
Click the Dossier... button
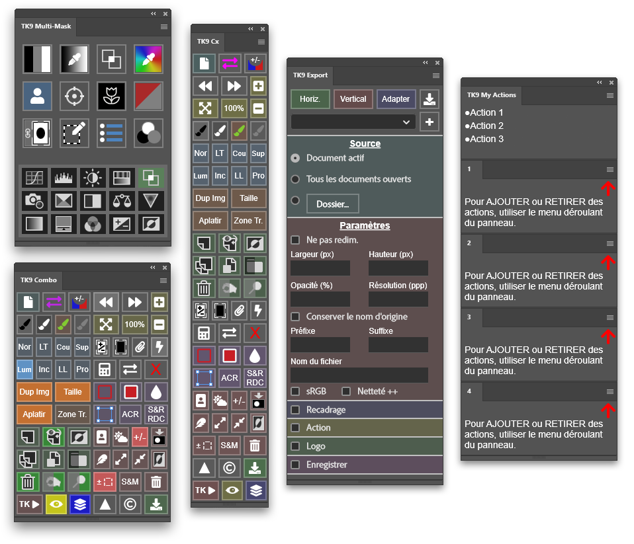point(332,204)
